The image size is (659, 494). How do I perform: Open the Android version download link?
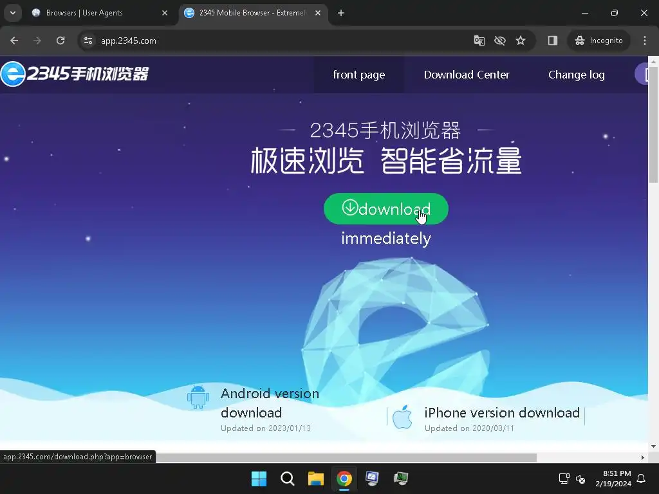point(270,403)
